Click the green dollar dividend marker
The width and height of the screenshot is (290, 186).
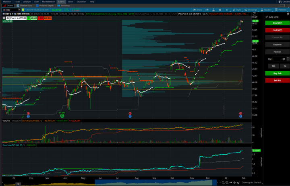click(x=62, y=116)
